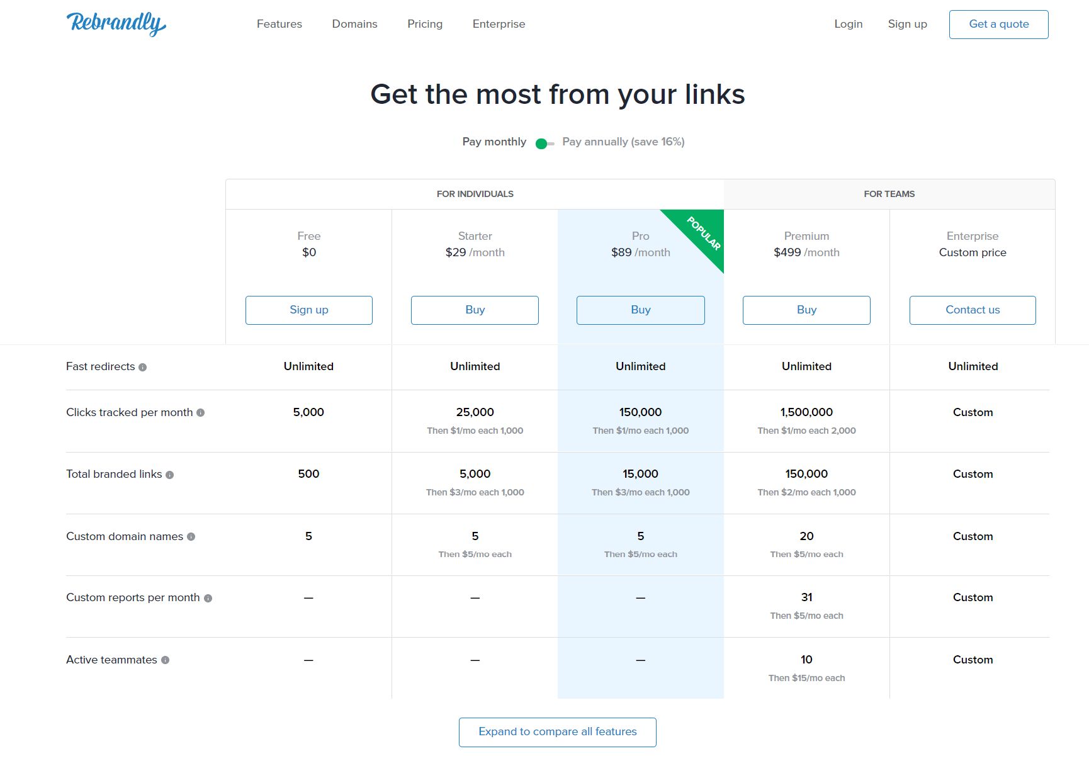Click the Get a quote button
The height and width of the screenshot is (773, 1089).
pos(998,24)
